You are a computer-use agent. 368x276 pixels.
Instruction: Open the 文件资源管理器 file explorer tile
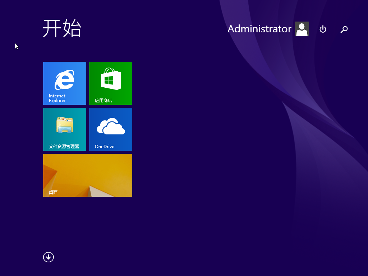[65, 129]
